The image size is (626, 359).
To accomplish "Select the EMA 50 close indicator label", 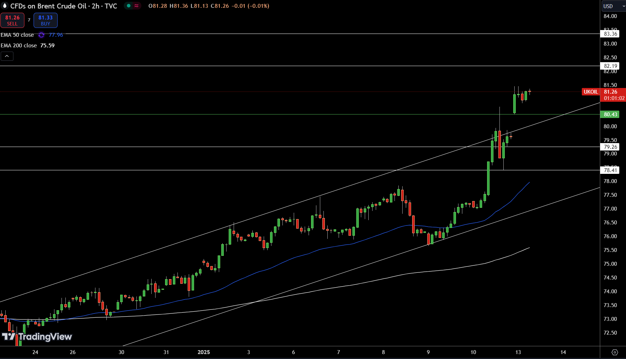I will 17,35.
